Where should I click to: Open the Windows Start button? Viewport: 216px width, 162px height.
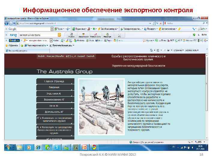(8, 147)
